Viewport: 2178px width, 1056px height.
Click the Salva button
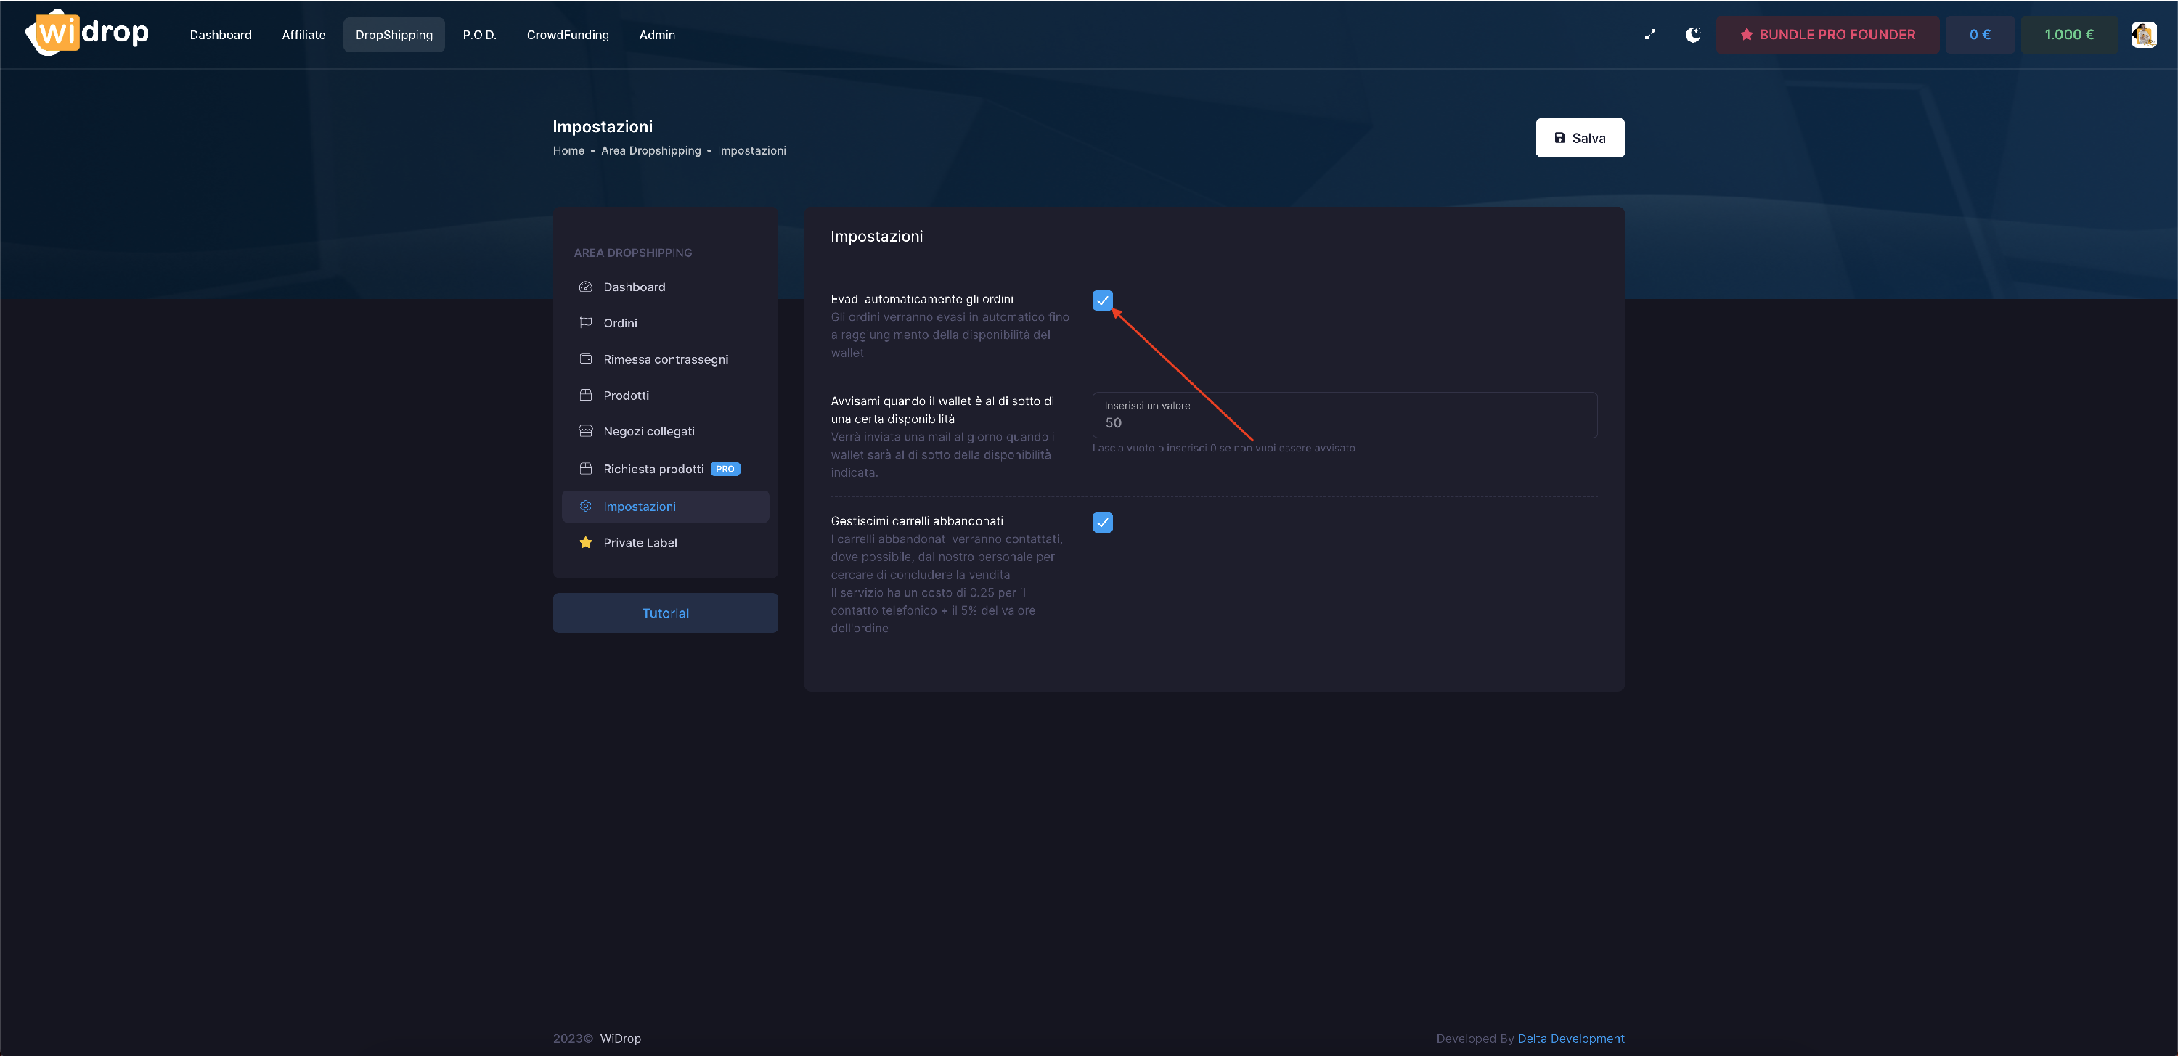(x=1579, y=138)
